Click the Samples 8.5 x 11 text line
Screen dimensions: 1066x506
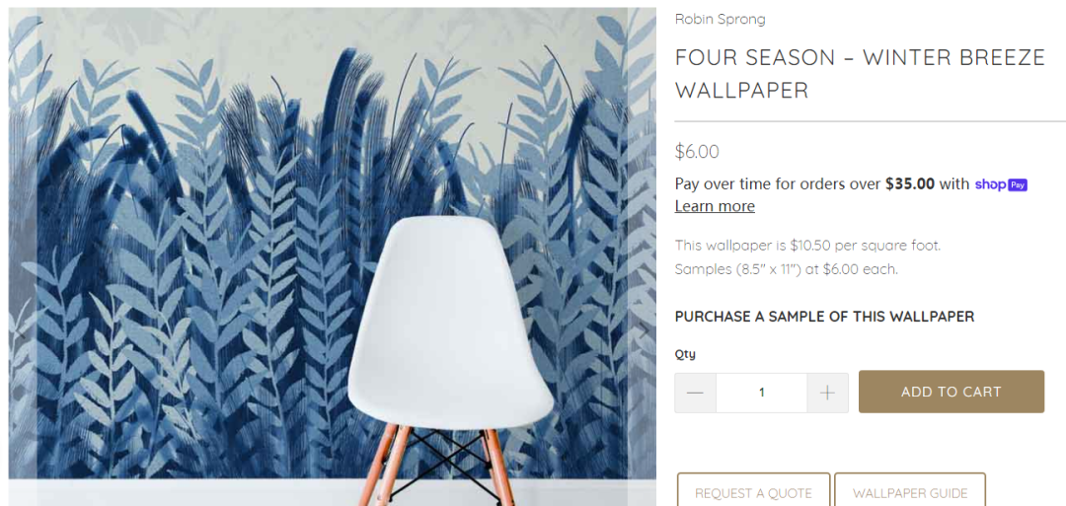point(787,269)
